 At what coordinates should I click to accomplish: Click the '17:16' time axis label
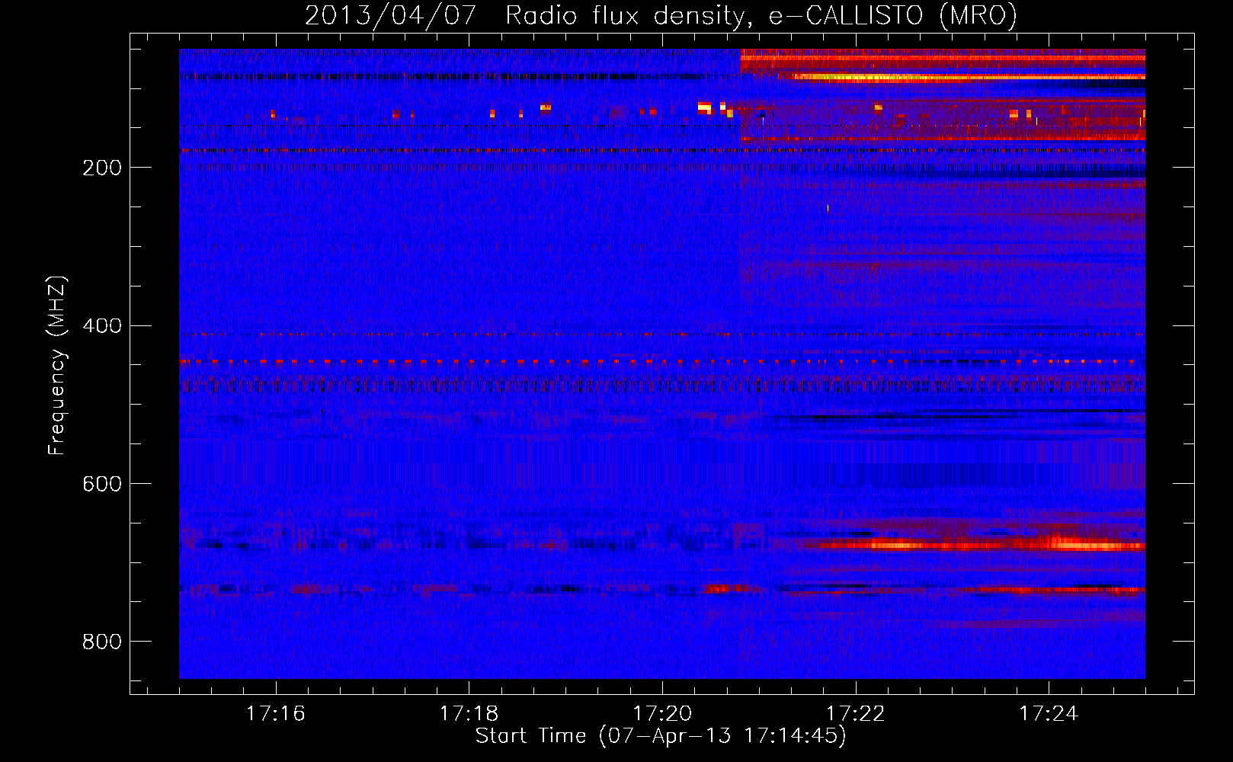(x=276, y=713)
